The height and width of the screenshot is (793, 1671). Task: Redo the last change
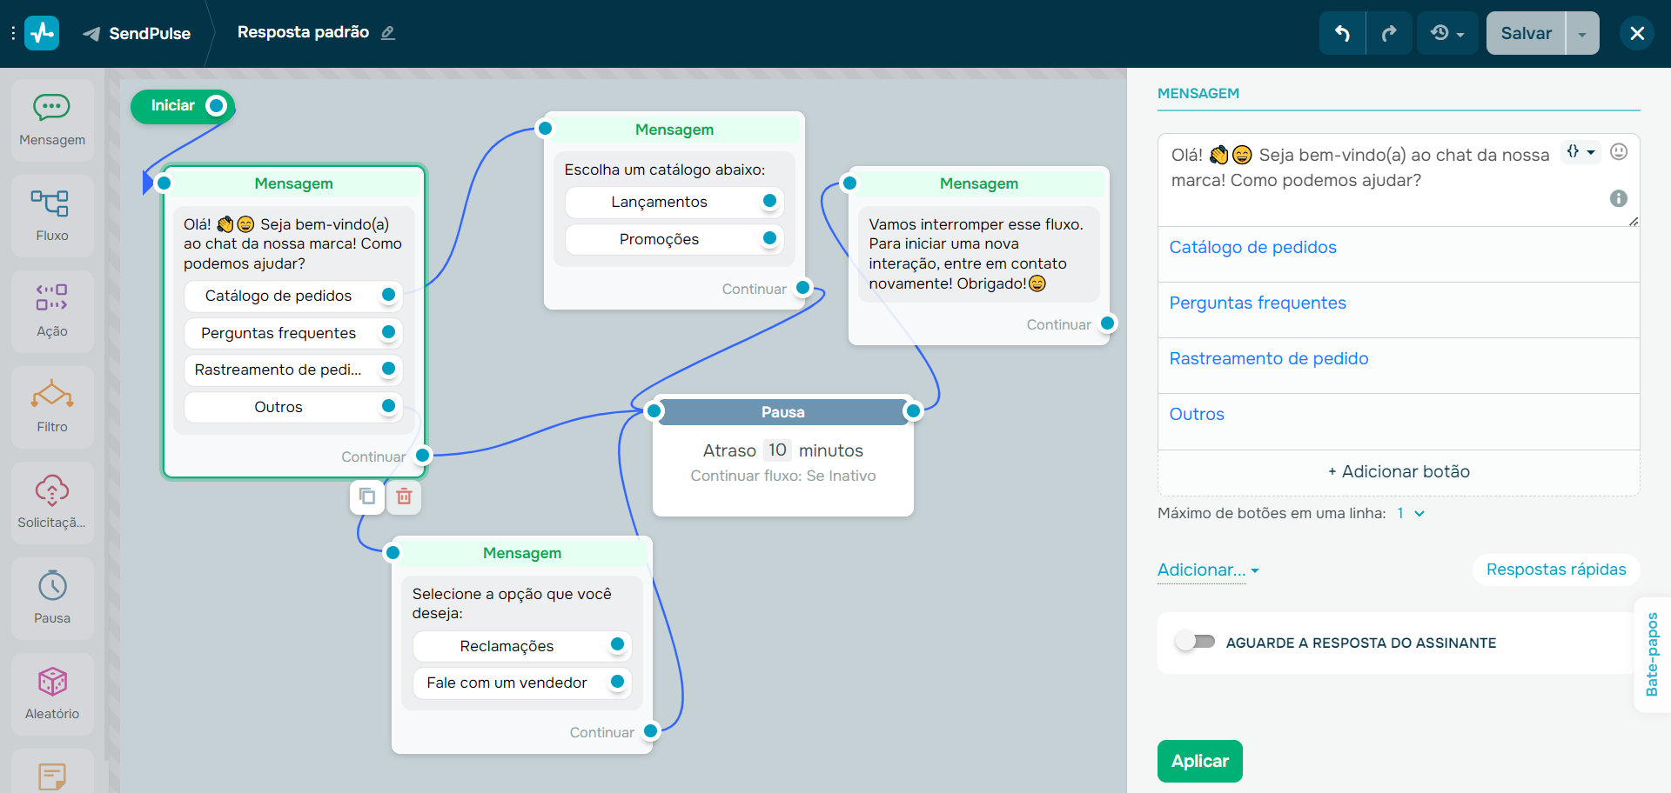pyautogui.click(x=1389, y=33)
